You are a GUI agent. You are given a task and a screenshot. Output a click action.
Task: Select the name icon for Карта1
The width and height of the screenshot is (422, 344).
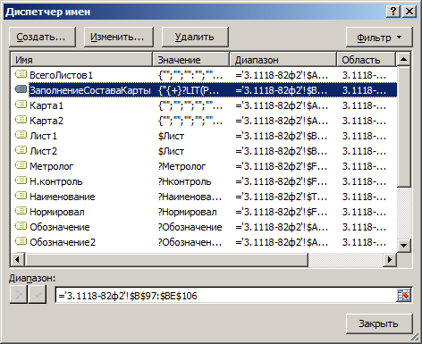pos(21,105)
